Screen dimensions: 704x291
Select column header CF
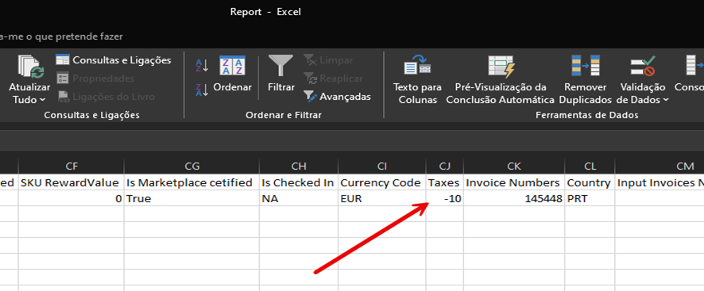(72, 167)
